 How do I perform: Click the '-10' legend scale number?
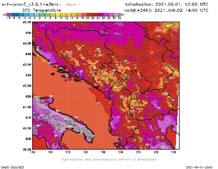tap(8, 18)
